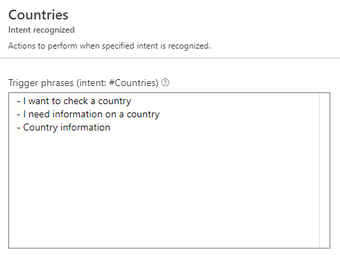Image resolution: width=340 pixels, height=261 pixels.
Task: Click the phrase 'I want to check a country'
Action: pyautogui.click(x=77, y=101)
